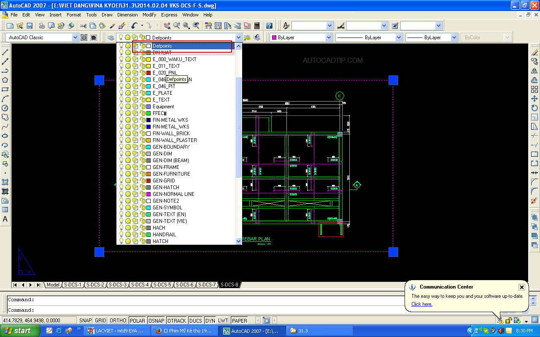
Task: Turn off the lightbulb for the DKHUAT layer
Action: coord(121,52)
